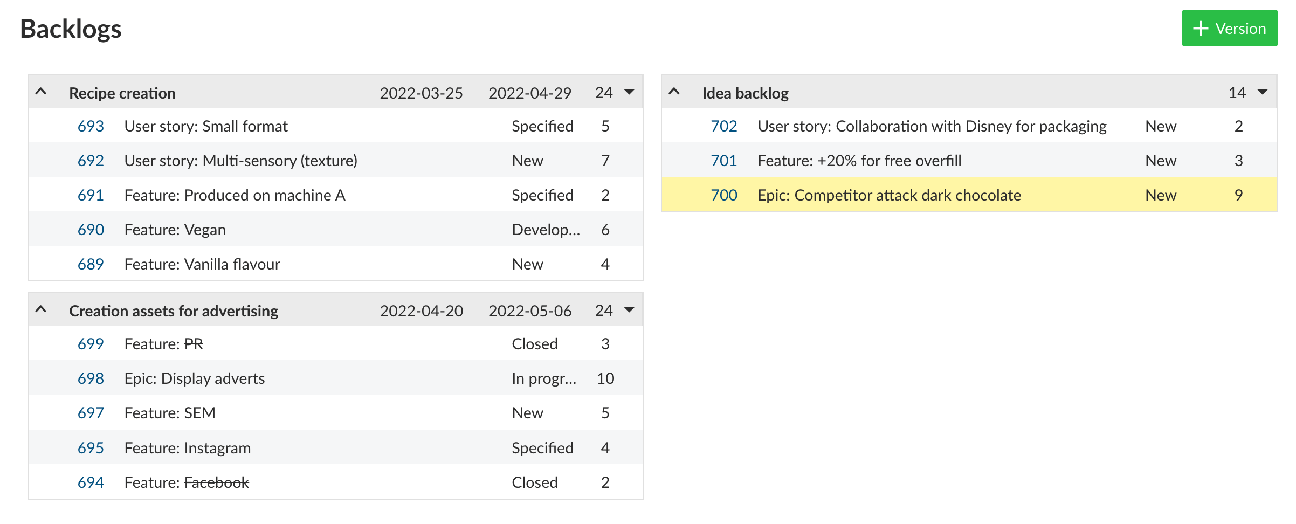Click the Specified status of Feature: Instagram

click(x=542, y=447)
